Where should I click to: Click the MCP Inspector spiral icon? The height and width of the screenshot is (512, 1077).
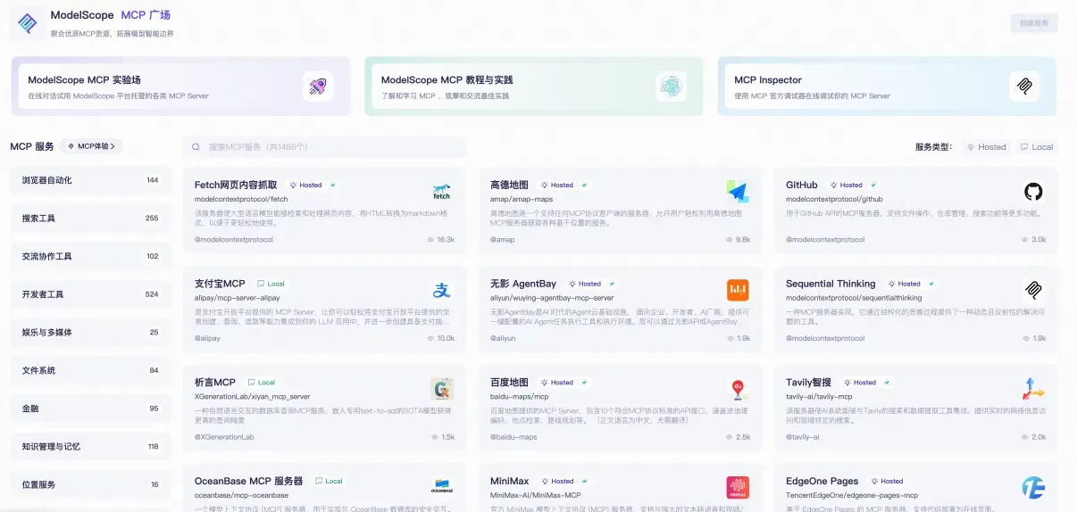point(1024,87)
